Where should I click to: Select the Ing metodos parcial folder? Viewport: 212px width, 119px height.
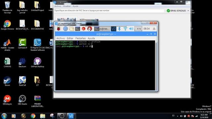22,7
